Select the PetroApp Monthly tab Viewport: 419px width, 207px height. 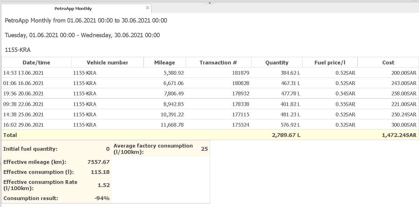click(x=73, y=9)
